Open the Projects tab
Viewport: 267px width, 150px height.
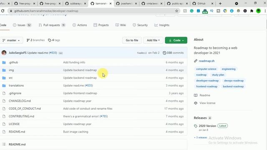(101, 25)
